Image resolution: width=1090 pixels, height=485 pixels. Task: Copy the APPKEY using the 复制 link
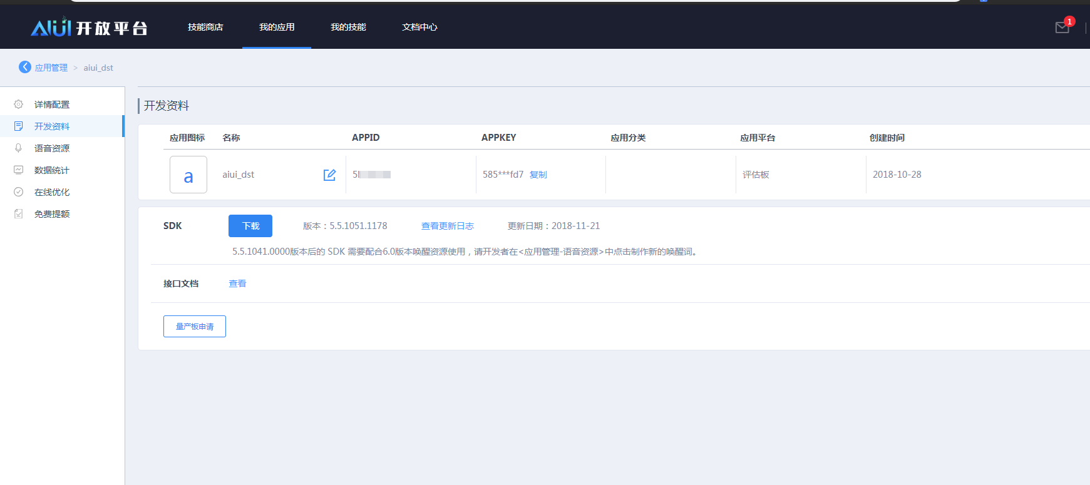coord(538,175)
